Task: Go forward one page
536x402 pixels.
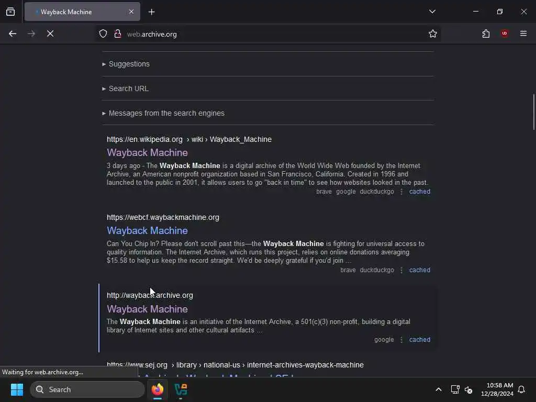Action: pyautogui.click(x=31, y=33)
